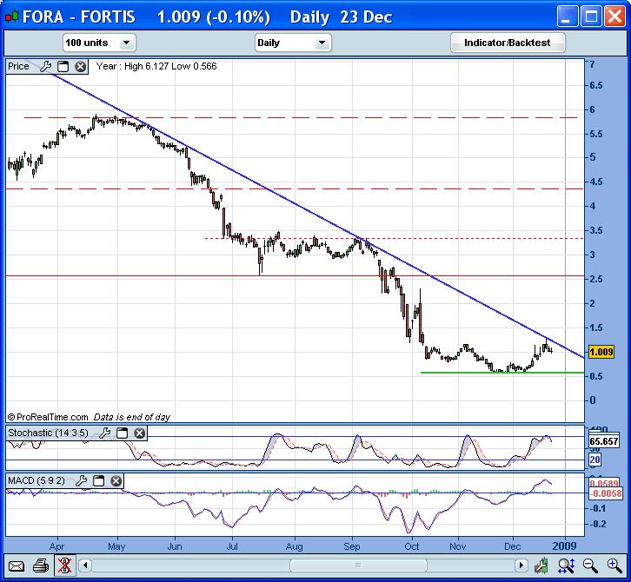The image size is (631, 582).
Task: Open Stochastic indicator wrench settings
Action: pyautogui.click(x=104, y=433)
